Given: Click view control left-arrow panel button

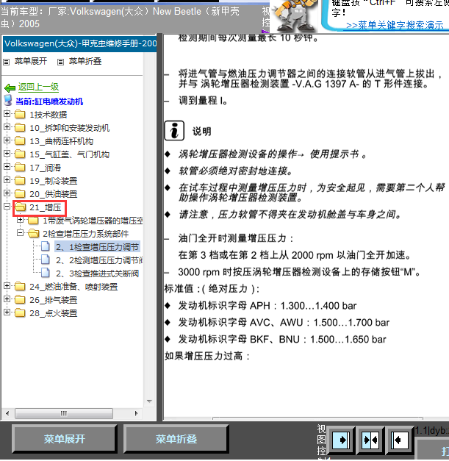Looking at the screenshot, I should 400,440.
